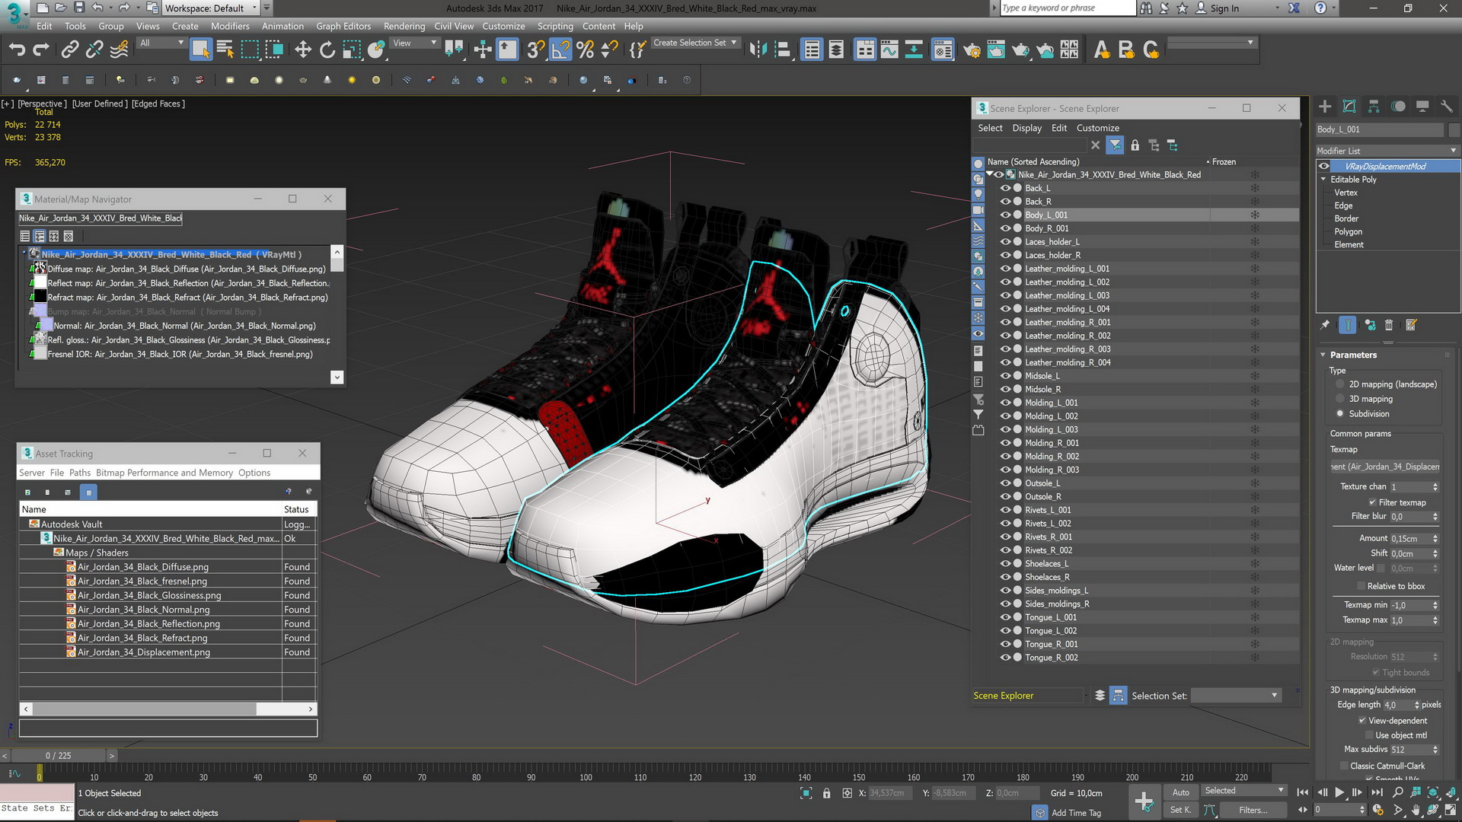
Task: Select the Move transform tool
Action: pyautogui.click(x=303, y=50)
